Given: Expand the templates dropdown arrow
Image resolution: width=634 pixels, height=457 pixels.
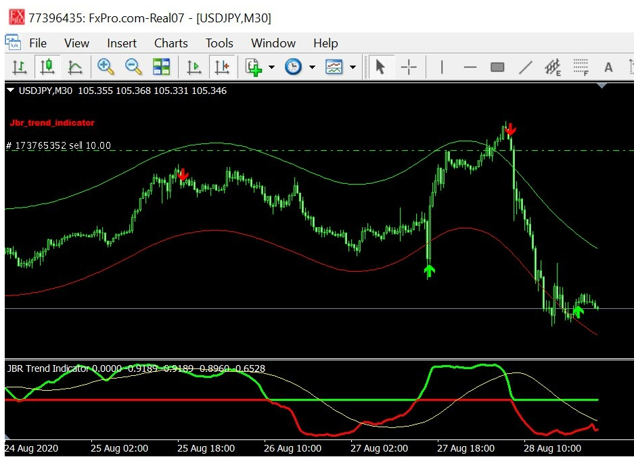Looking at the screenshot, I should click(x=353, y=67).
